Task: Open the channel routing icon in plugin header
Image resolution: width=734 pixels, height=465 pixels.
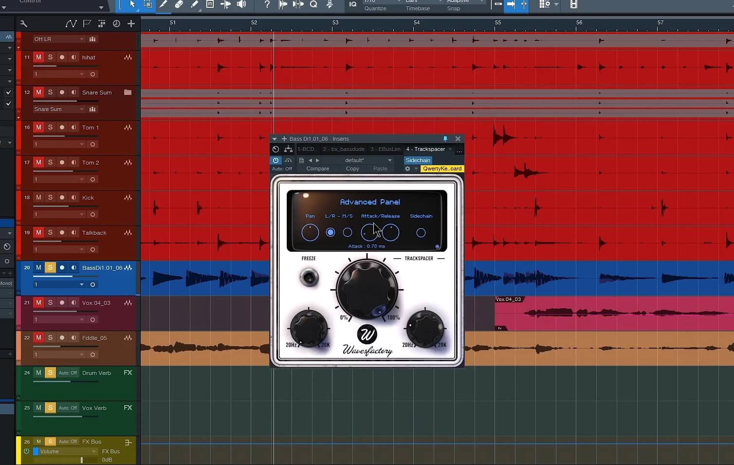Action: coord(288,149)
